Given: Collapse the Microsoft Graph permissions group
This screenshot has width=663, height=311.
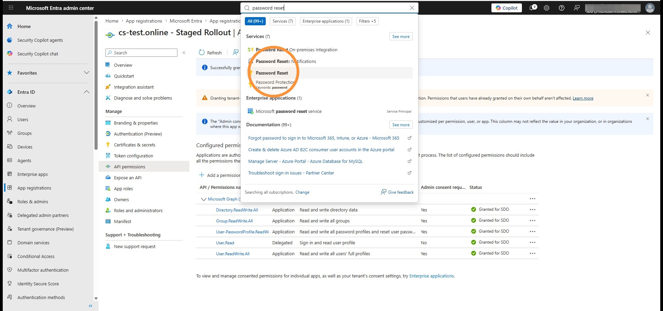Looking at the screenshot, I should 203,199.
